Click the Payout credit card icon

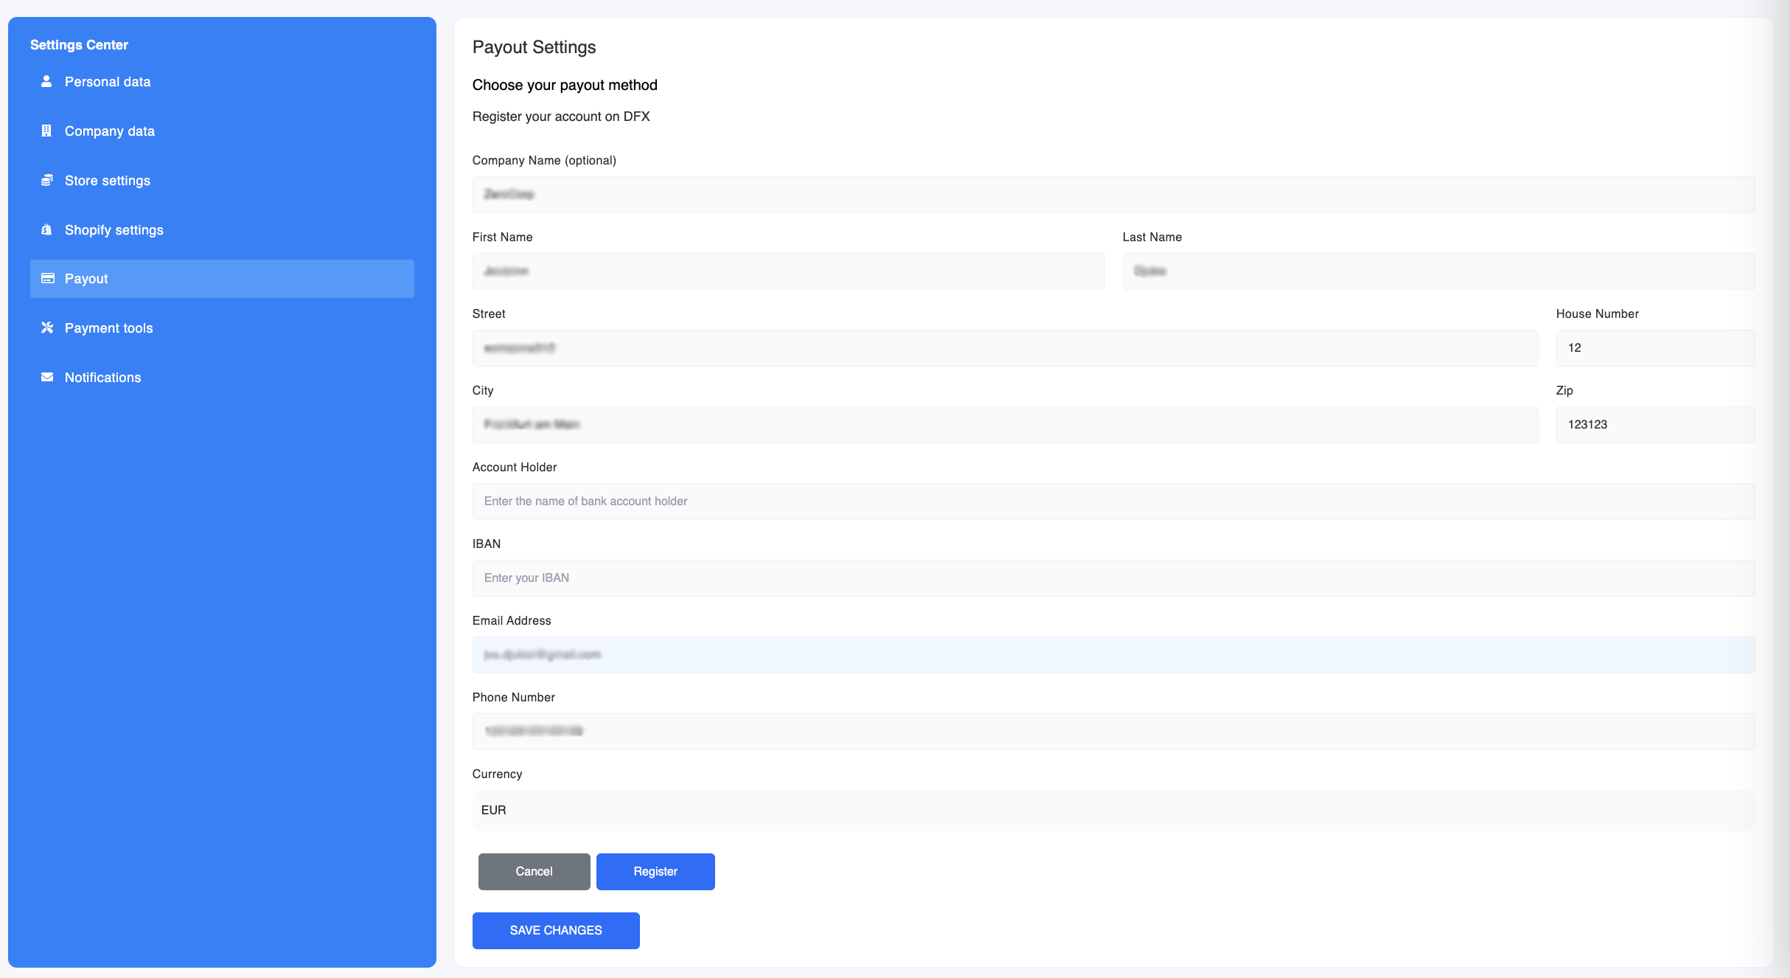point(47,279)
